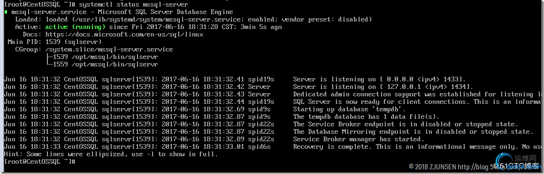The image size is (544, 174).
Task: Click the 'Service Broker endpoint' disabled message
Action: point(405,124)
